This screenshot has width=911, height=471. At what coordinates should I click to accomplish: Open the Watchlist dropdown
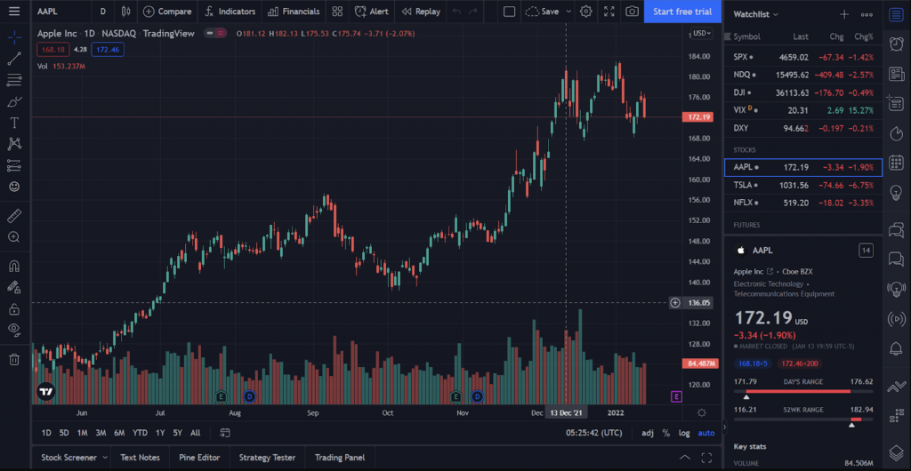755,14
